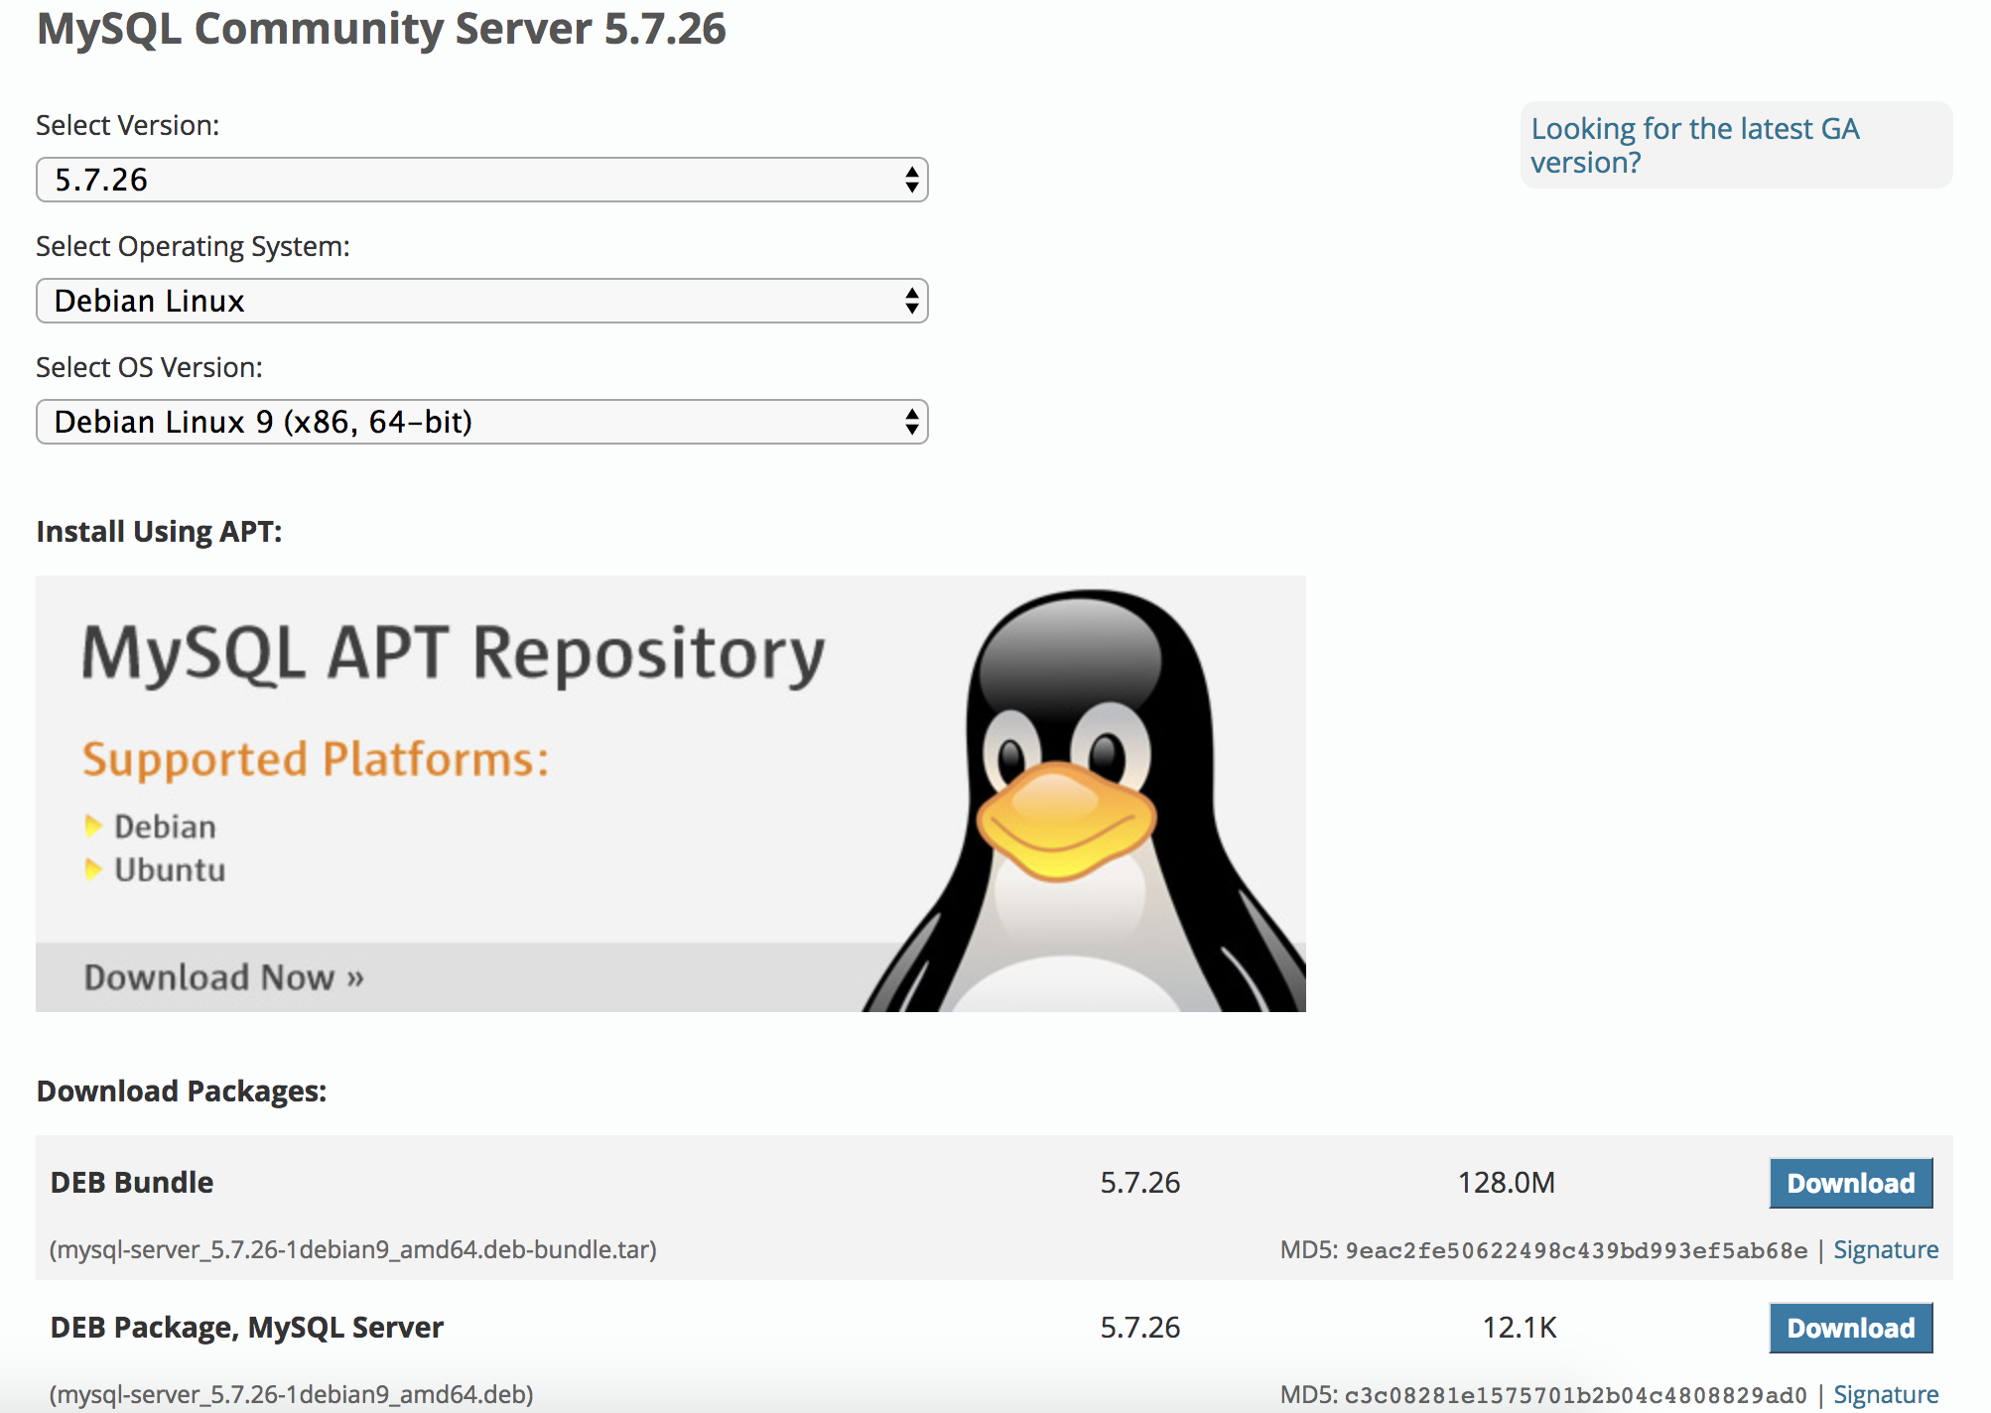Viewport: 1991px width, 1413px height.
Task: Open the Select OS Version dropdown
Action: click(x=481, y=422)
